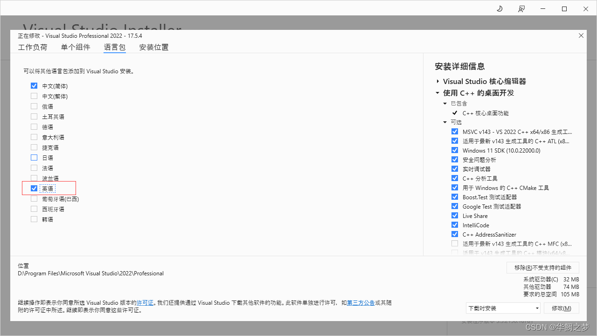
Task: Uncheck 中文(简体) language pack
Action: tap(34, 86)
